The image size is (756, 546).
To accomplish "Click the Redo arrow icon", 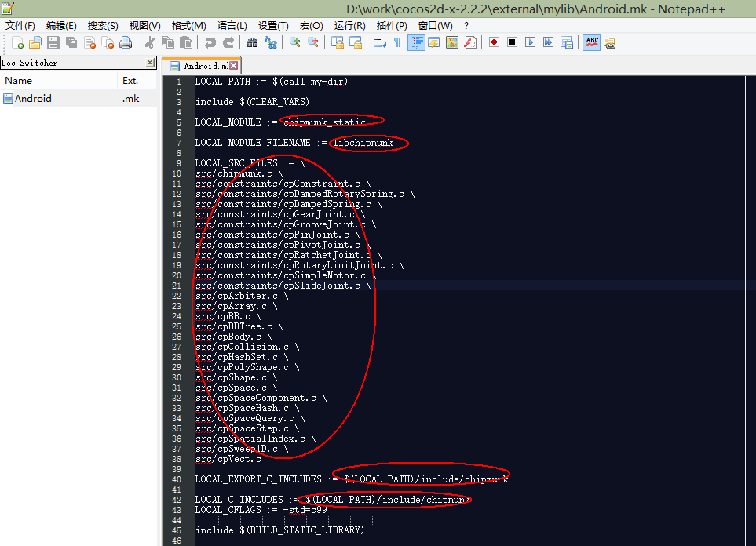I will click(228, 43).
